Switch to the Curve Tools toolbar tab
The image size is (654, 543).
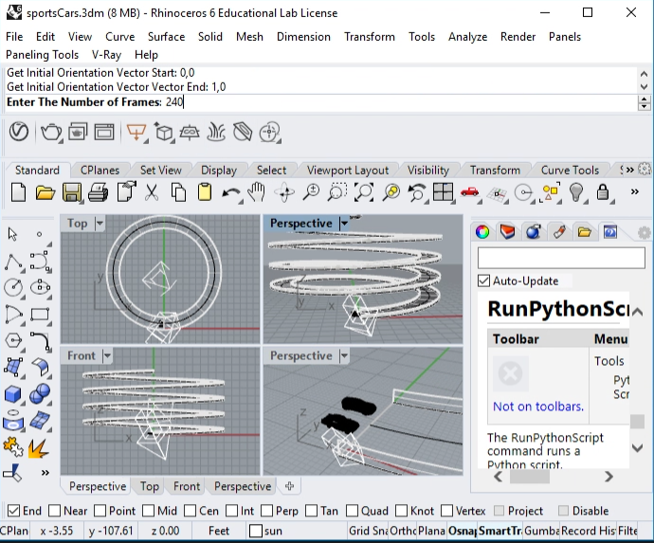point(570,171)
